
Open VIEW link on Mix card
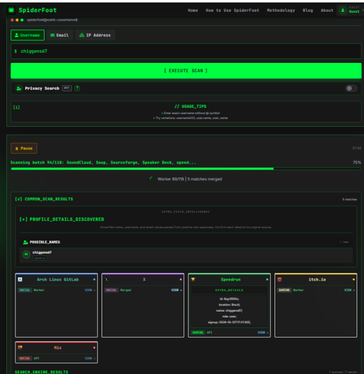(90, 358)
